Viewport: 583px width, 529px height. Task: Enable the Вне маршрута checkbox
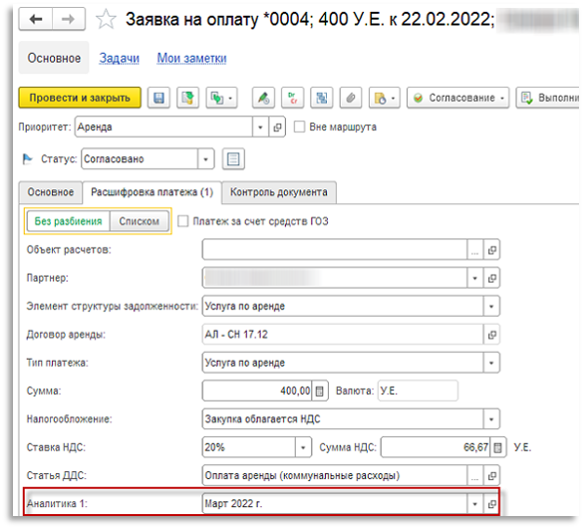coord(299,127)
